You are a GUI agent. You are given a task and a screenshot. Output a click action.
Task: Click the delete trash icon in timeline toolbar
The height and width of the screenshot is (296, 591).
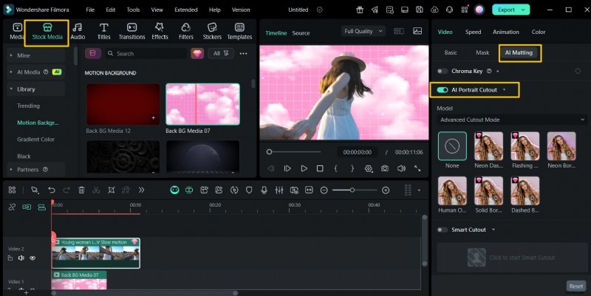tap(81, 190)
